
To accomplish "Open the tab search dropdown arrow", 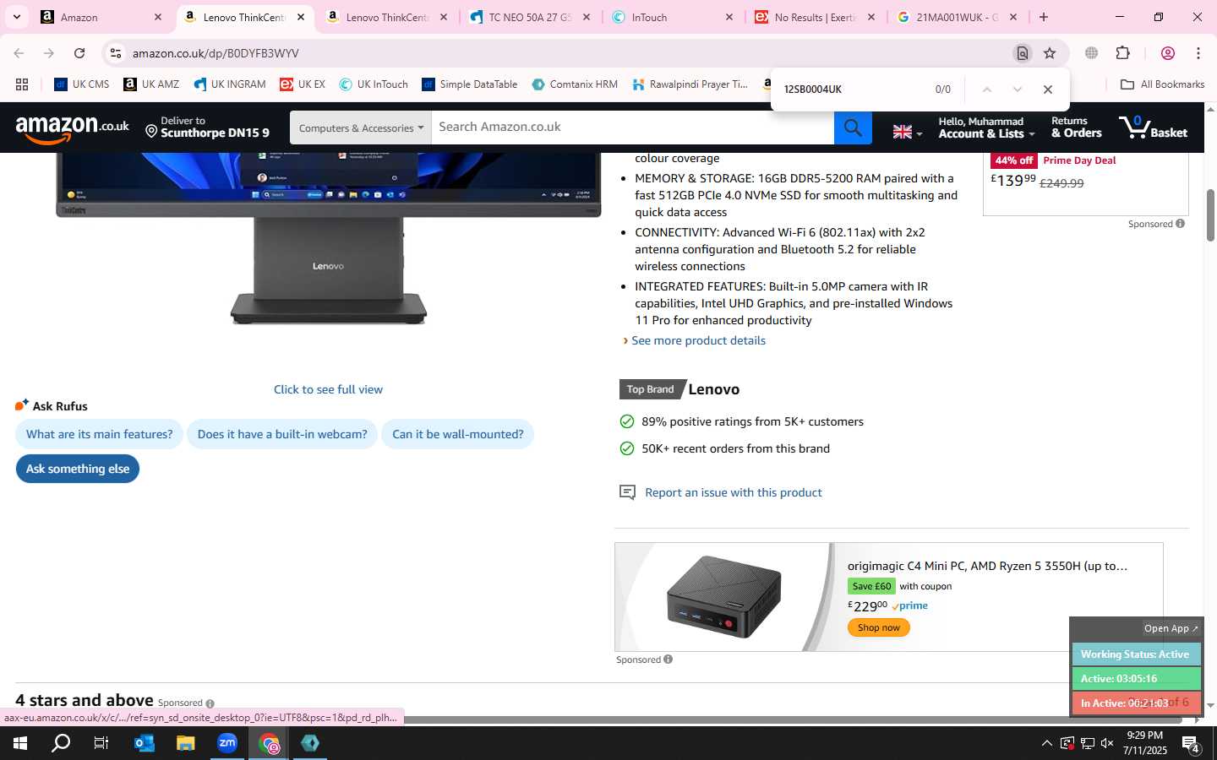I will point(16,17).
